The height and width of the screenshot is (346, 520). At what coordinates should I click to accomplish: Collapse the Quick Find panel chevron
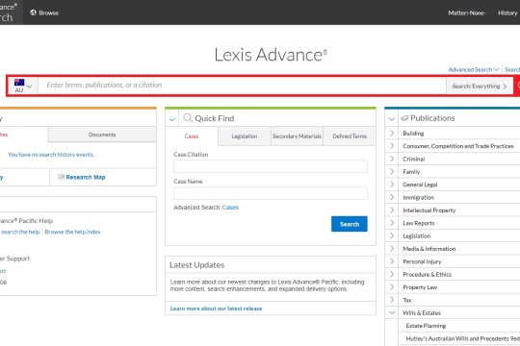[172, 119]
